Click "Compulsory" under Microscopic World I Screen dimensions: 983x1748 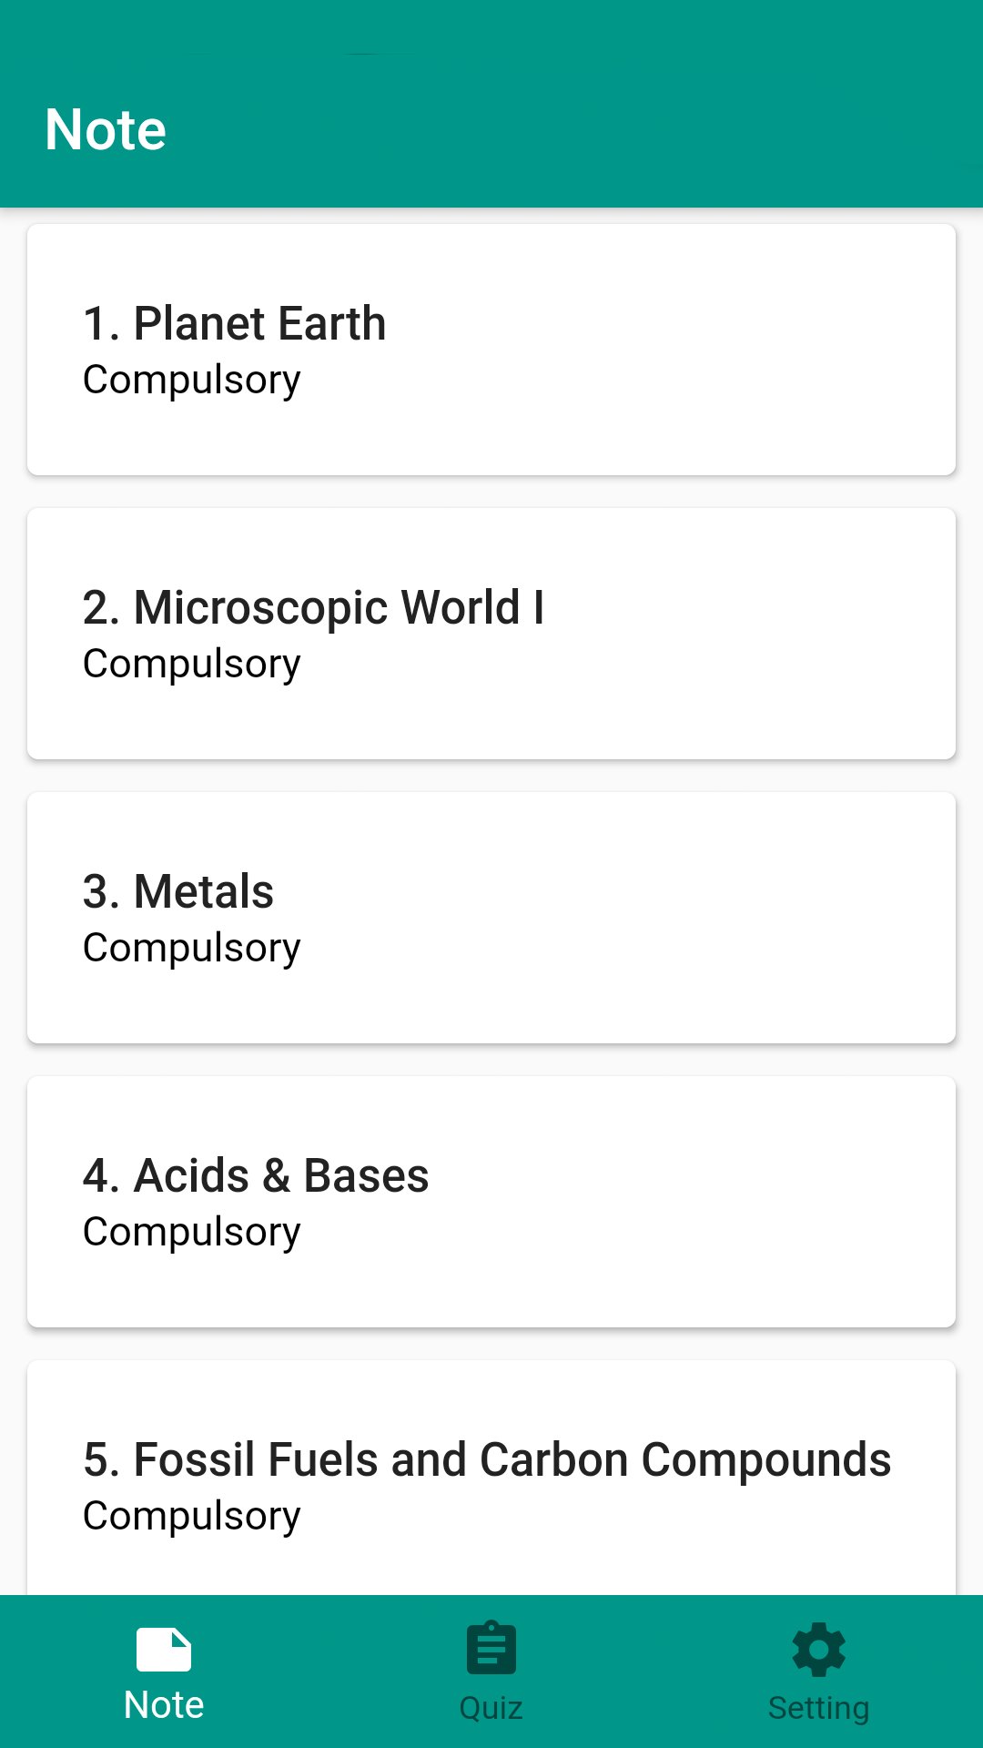(192, 665)
